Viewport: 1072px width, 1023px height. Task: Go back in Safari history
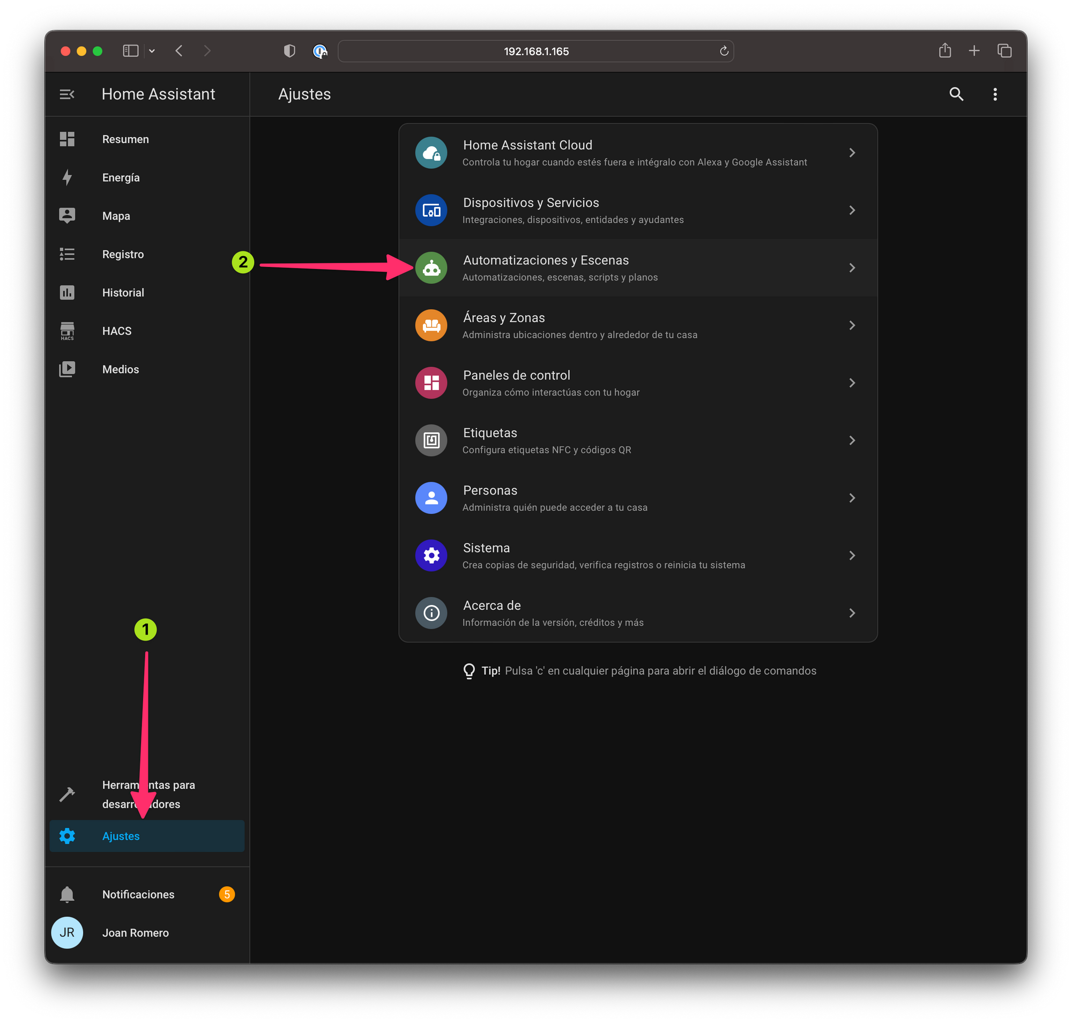pos(179,51)
